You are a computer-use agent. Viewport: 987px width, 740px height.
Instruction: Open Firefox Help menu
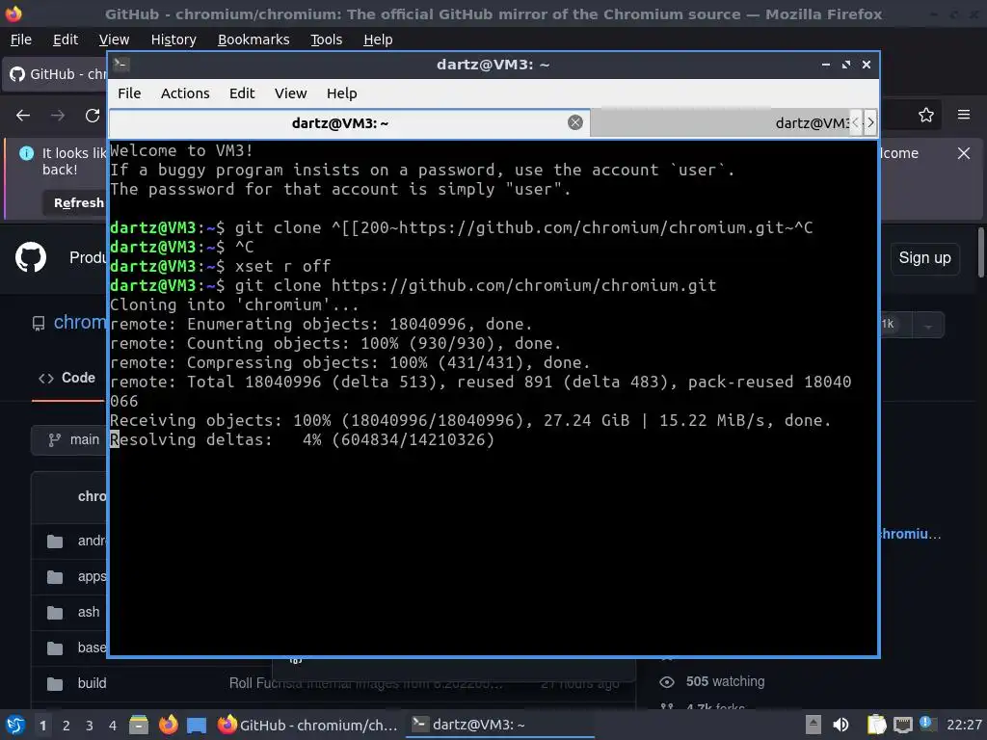[378, 40]
